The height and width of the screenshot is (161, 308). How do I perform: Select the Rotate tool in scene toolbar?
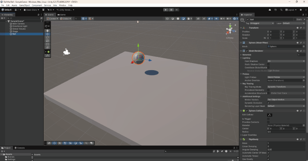point(47,37)
